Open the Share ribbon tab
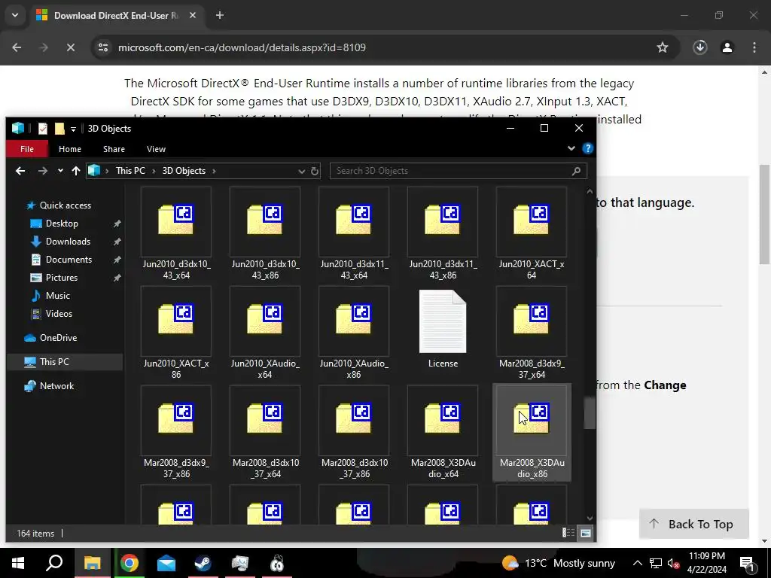 114,149
